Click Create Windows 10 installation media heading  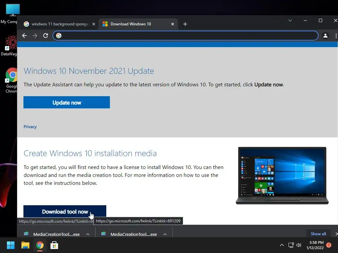[90, 154]
